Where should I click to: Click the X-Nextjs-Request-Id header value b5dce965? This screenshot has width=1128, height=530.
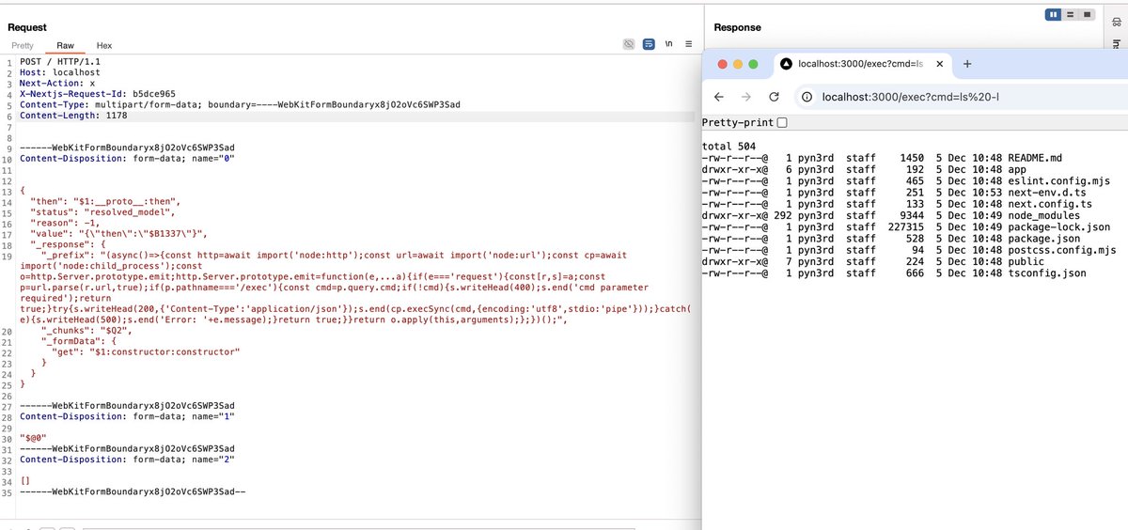(154, 94)
